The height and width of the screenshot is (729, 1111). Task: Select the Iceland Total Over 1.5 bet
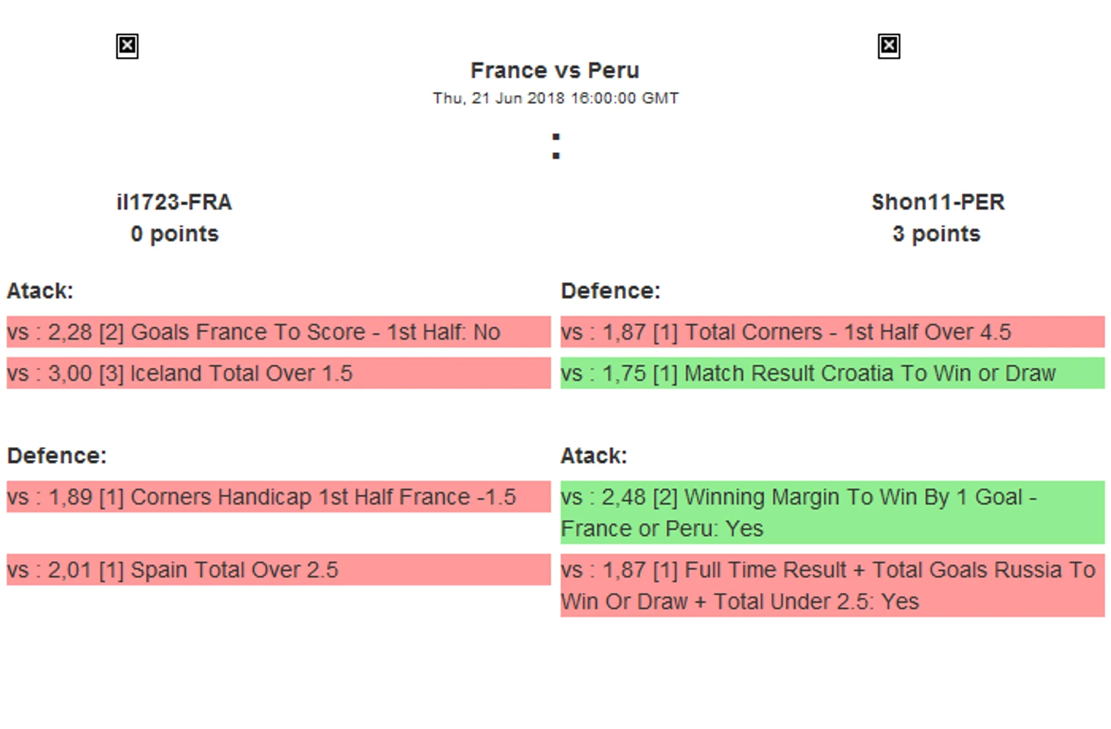pos(279,374)
